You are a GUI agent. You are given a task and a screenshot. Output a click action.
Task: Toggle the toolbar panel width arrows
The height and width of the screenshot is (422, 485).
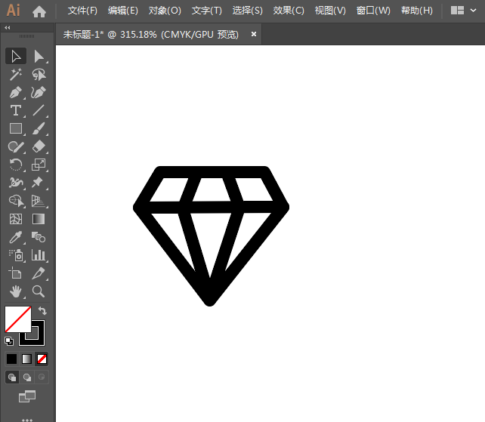pos(8,27)
